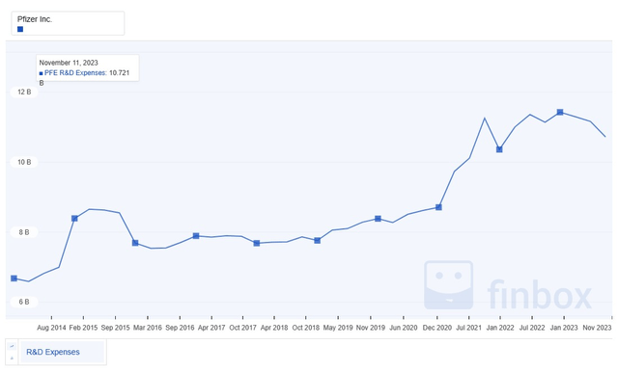Click the Dec 2020 x-axis label
The width and height of the screenshot is (618, 371).
pyautogui.click(x=437, y=328)
